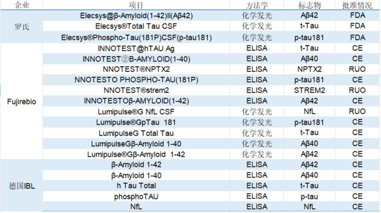Select CE approval in LumipulseGβ-Amyloid 1-40 row
Screen dimensions: 381x213
click(x=357, y=144)
